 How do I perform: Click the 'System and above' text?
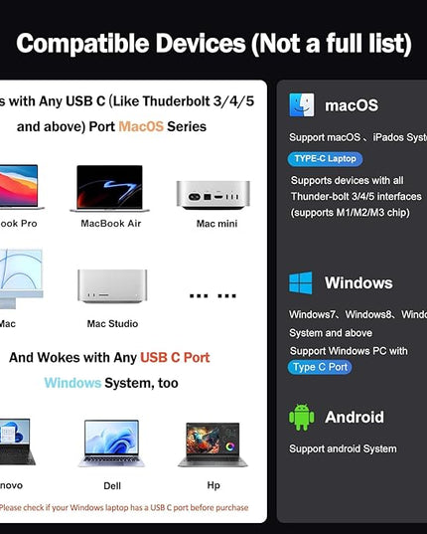tap(331, 333)
